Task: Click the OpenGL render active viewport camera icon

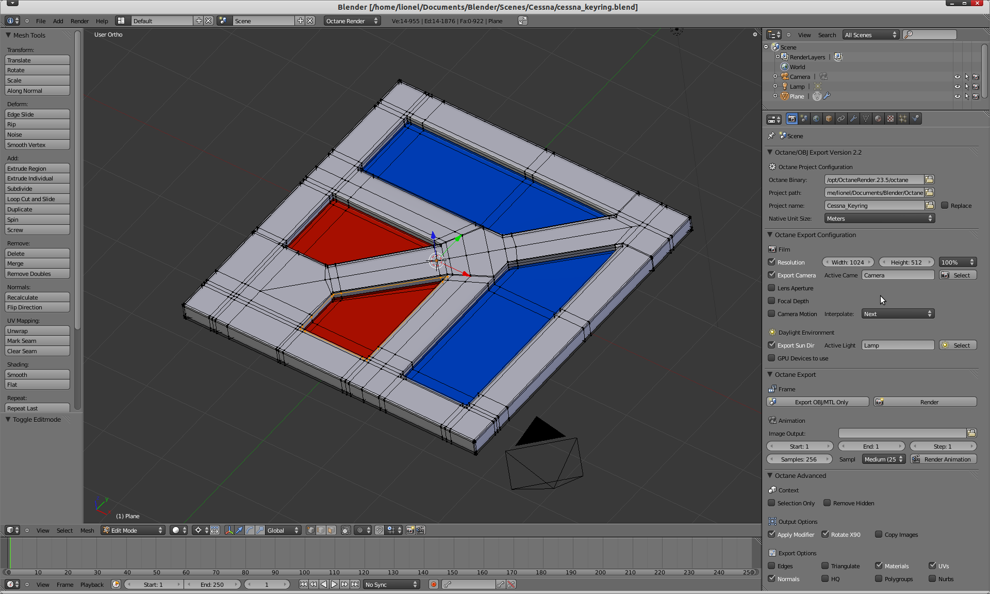Action: tap(410, 530)
